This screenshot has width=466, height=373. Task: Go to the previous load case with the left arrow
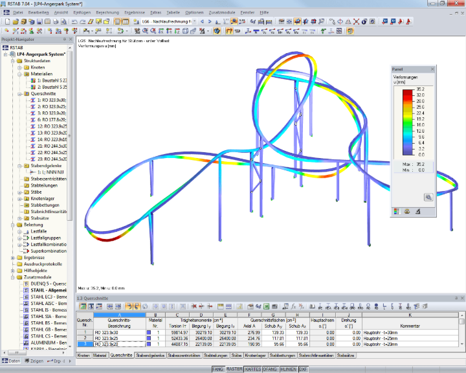[202, 21]
